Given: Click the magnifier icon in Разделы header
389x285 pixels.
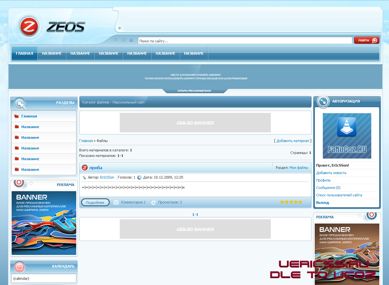Looking at the screenshot, I should pos(20,103).
